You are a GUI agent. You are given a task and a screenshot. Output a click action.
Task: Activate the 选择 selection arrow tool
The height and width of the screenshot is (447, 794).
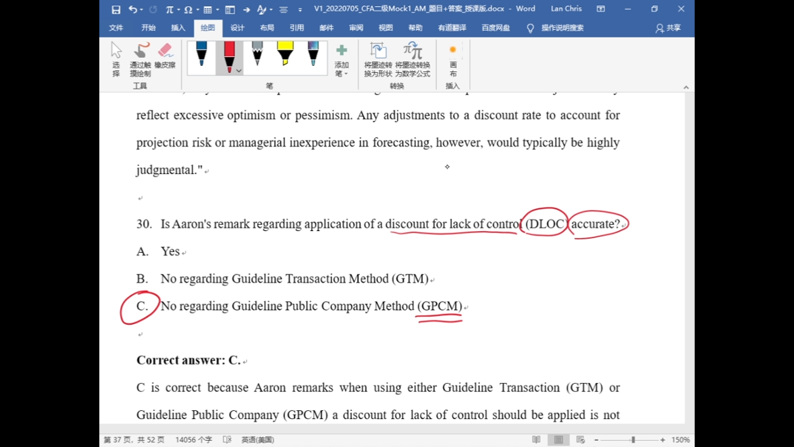point(116,59)
